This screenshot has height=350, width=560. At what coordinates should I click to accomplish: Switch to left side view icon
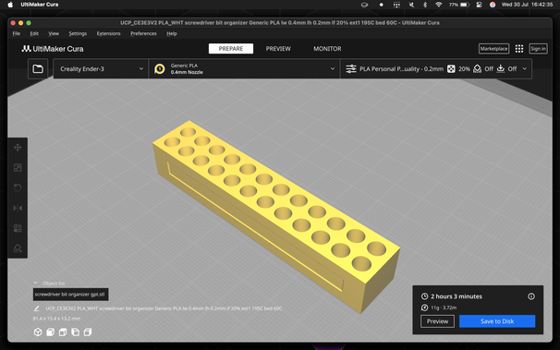pyautogui.click(x=76, y=332)
